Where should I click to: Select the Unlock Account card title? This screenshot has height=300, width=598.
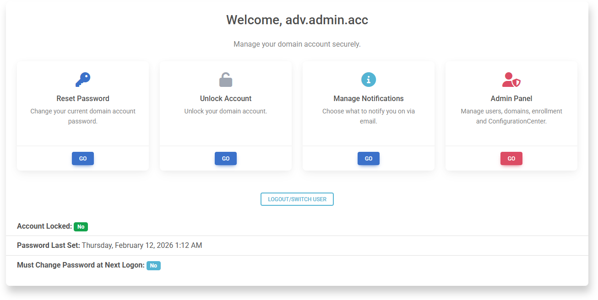click(226, 98)
